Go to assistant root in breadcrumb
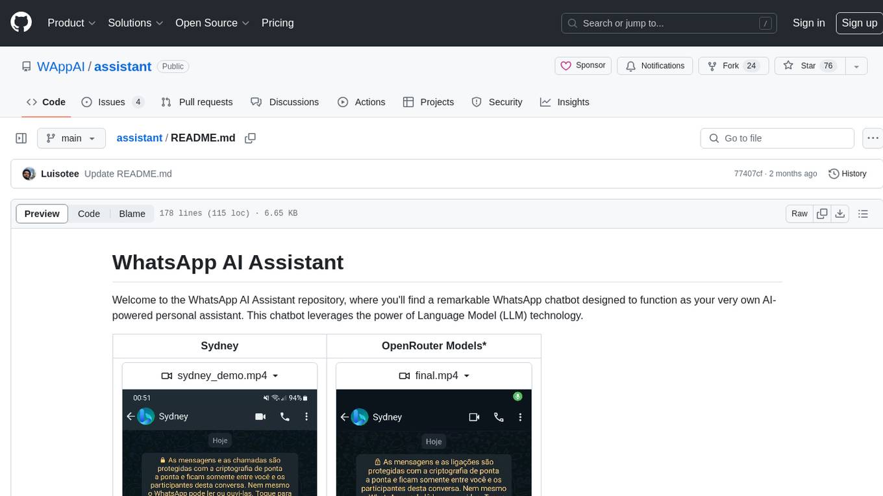Viewport: 883px width, 496px height. click(139, 138)
